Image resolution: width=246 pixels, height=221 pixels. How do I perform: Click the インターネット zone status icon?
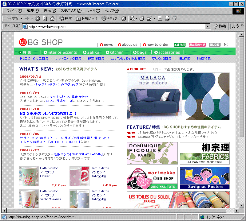click(x=202, y=217)
